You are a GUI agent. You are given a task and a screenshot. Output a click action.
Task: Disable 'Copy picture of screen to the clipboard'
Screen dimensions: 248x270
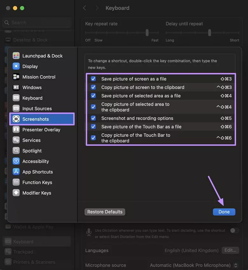[93, 87]
